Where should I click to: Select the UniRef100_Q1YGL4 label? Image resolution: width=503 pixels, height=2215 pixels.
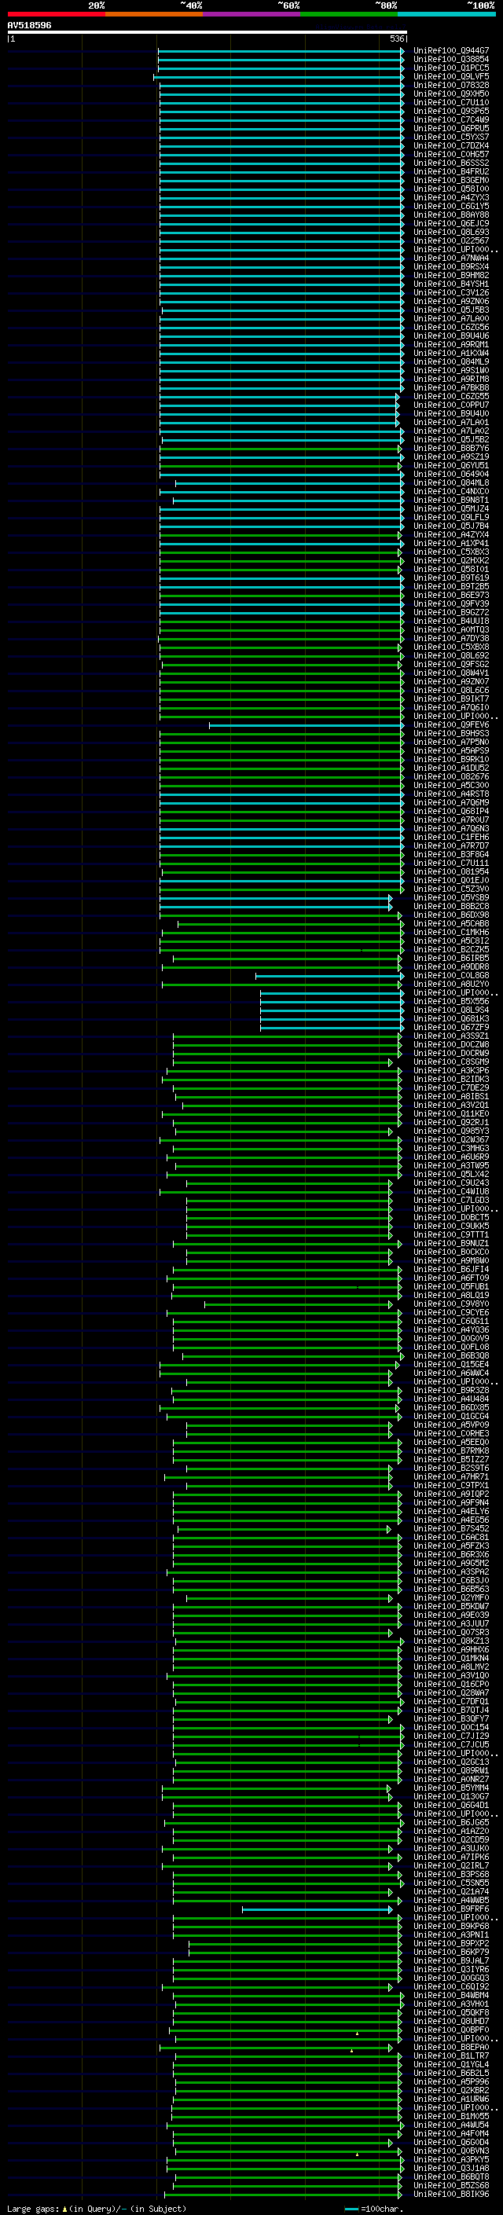[x=451, y=2064]
